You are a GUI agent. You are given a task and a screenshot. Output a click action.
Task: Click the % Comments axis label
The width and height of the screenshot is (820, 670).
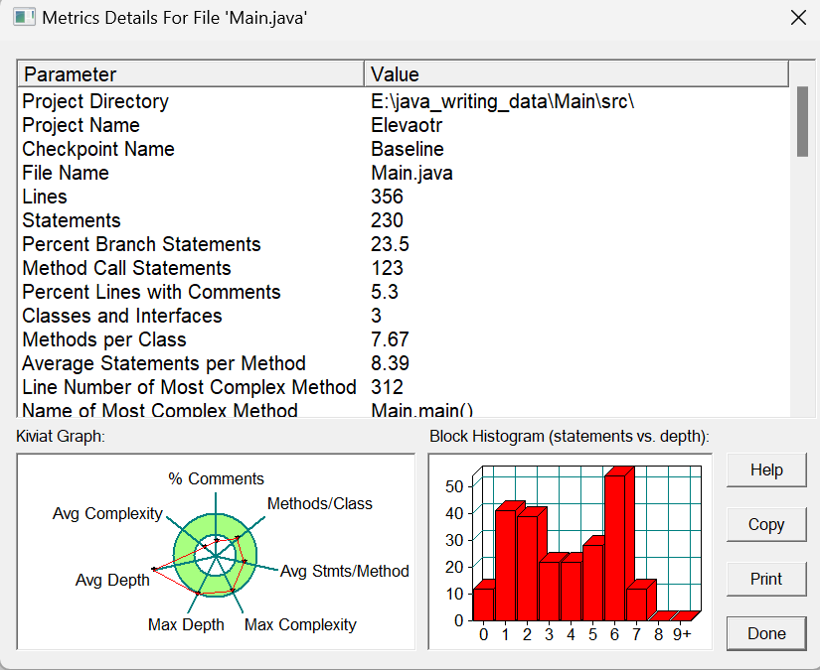point(216,478)
